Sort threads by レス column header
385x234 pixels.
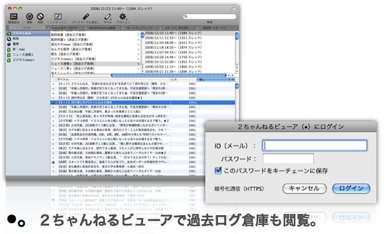(184, 80)
